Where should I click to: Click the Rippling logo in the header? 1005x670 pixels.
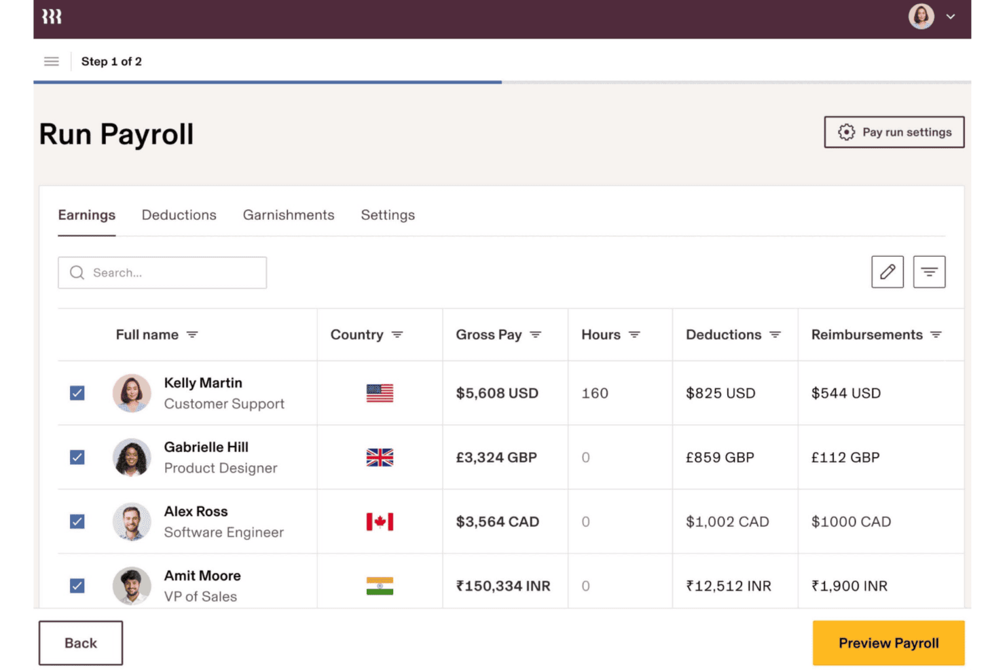52,16
